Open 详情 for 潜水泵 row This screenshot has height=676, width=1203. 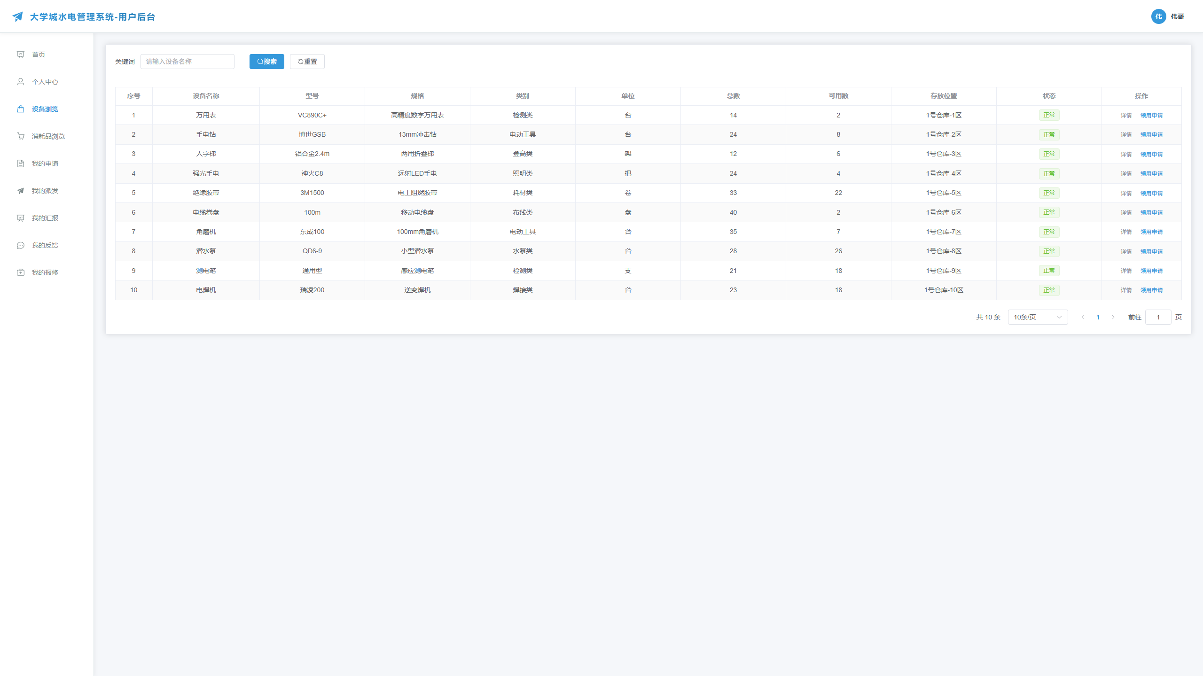(x=1126, y=252)
